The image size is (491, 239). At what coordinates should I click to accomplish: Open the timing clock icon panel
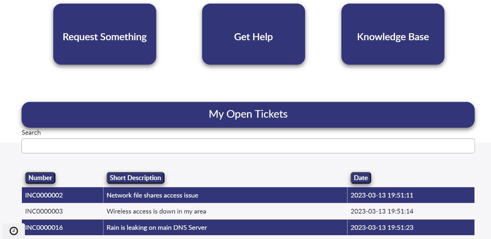[14, 231]
